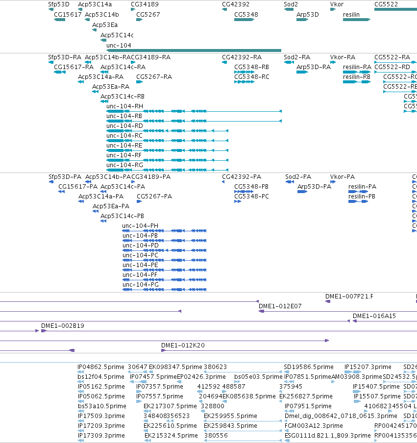Open the unc-104-RE transcript label
Screen dimensions: 417x443
pos(124,145)
